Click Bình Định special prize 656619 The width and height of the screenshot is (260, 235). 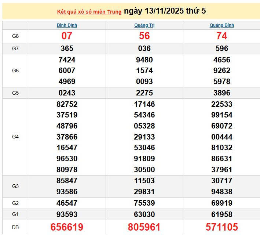tap(67, 227)
